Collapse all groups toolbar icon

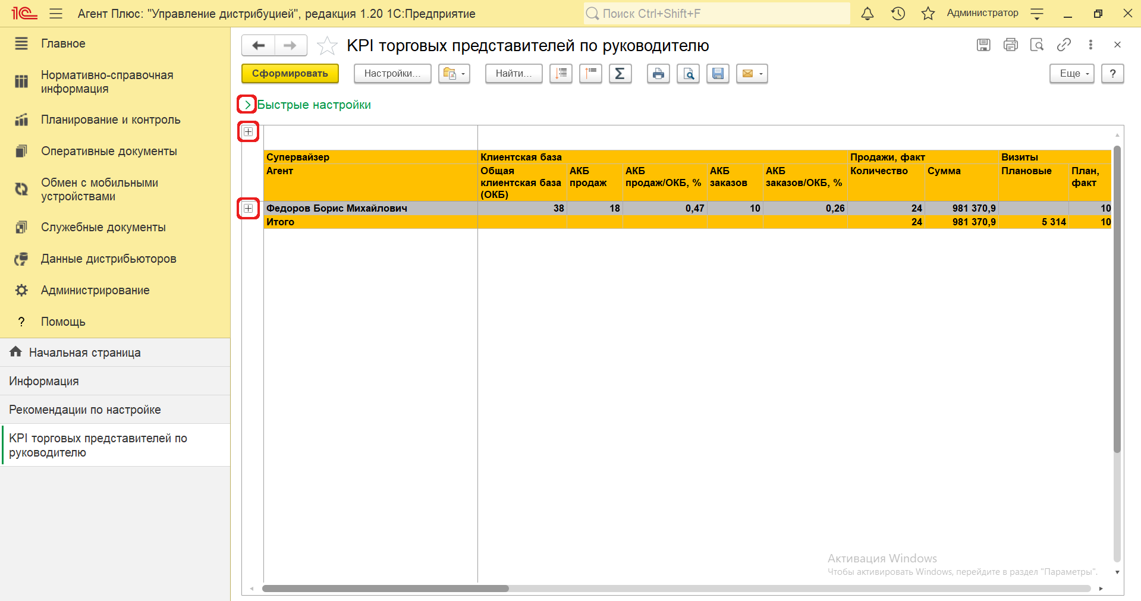coord(590,74)
